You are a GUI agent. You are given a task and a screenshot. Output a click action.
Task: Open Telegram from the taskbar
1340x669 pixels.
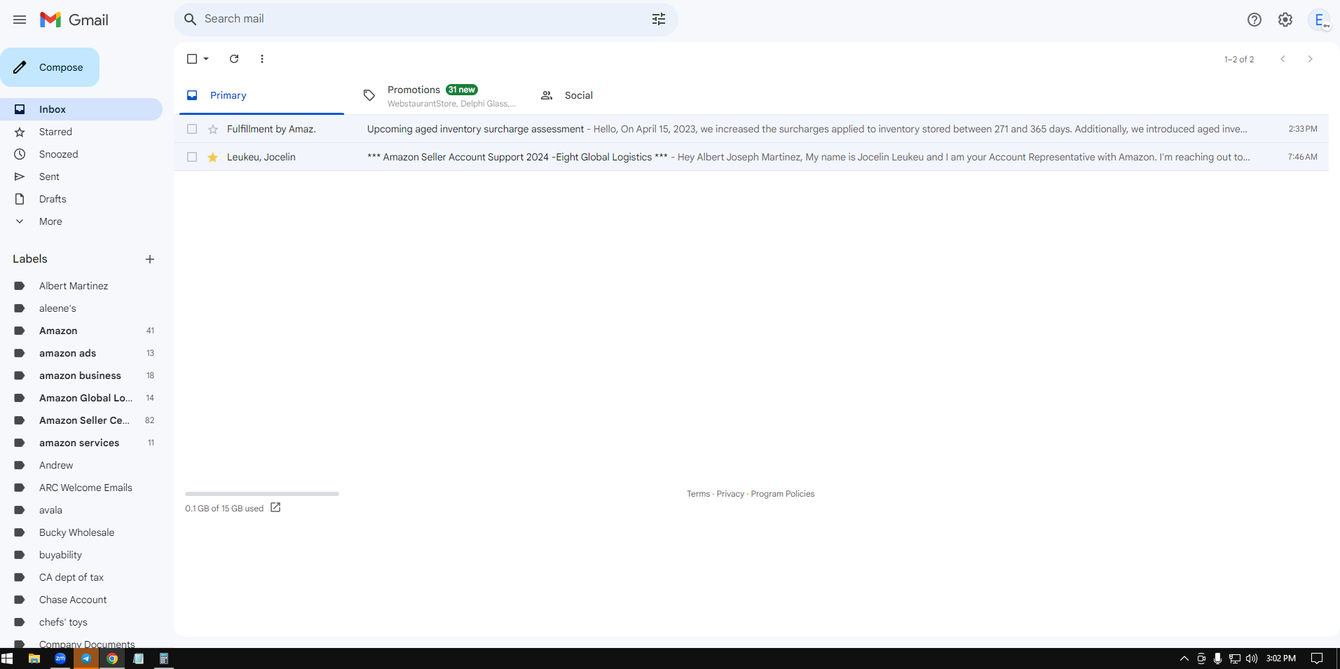point(86,658)
